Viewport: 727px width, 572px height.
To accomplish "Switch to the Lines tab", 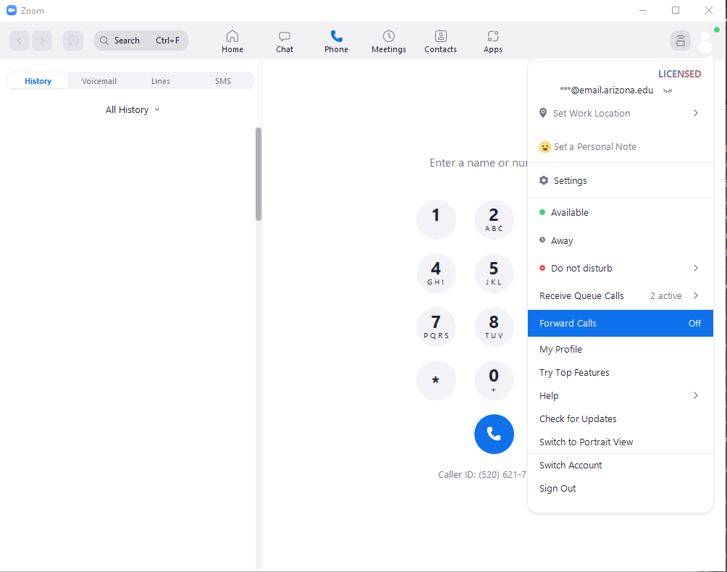I will coord(161,81).
